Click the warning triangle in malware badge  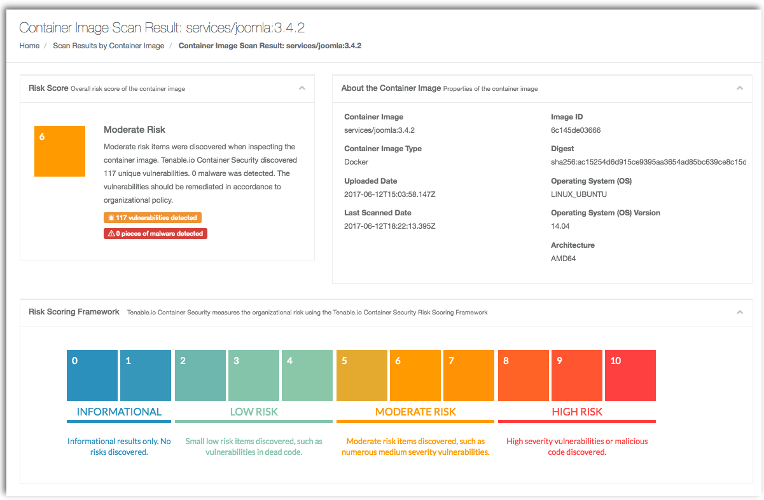click(111, 233)
